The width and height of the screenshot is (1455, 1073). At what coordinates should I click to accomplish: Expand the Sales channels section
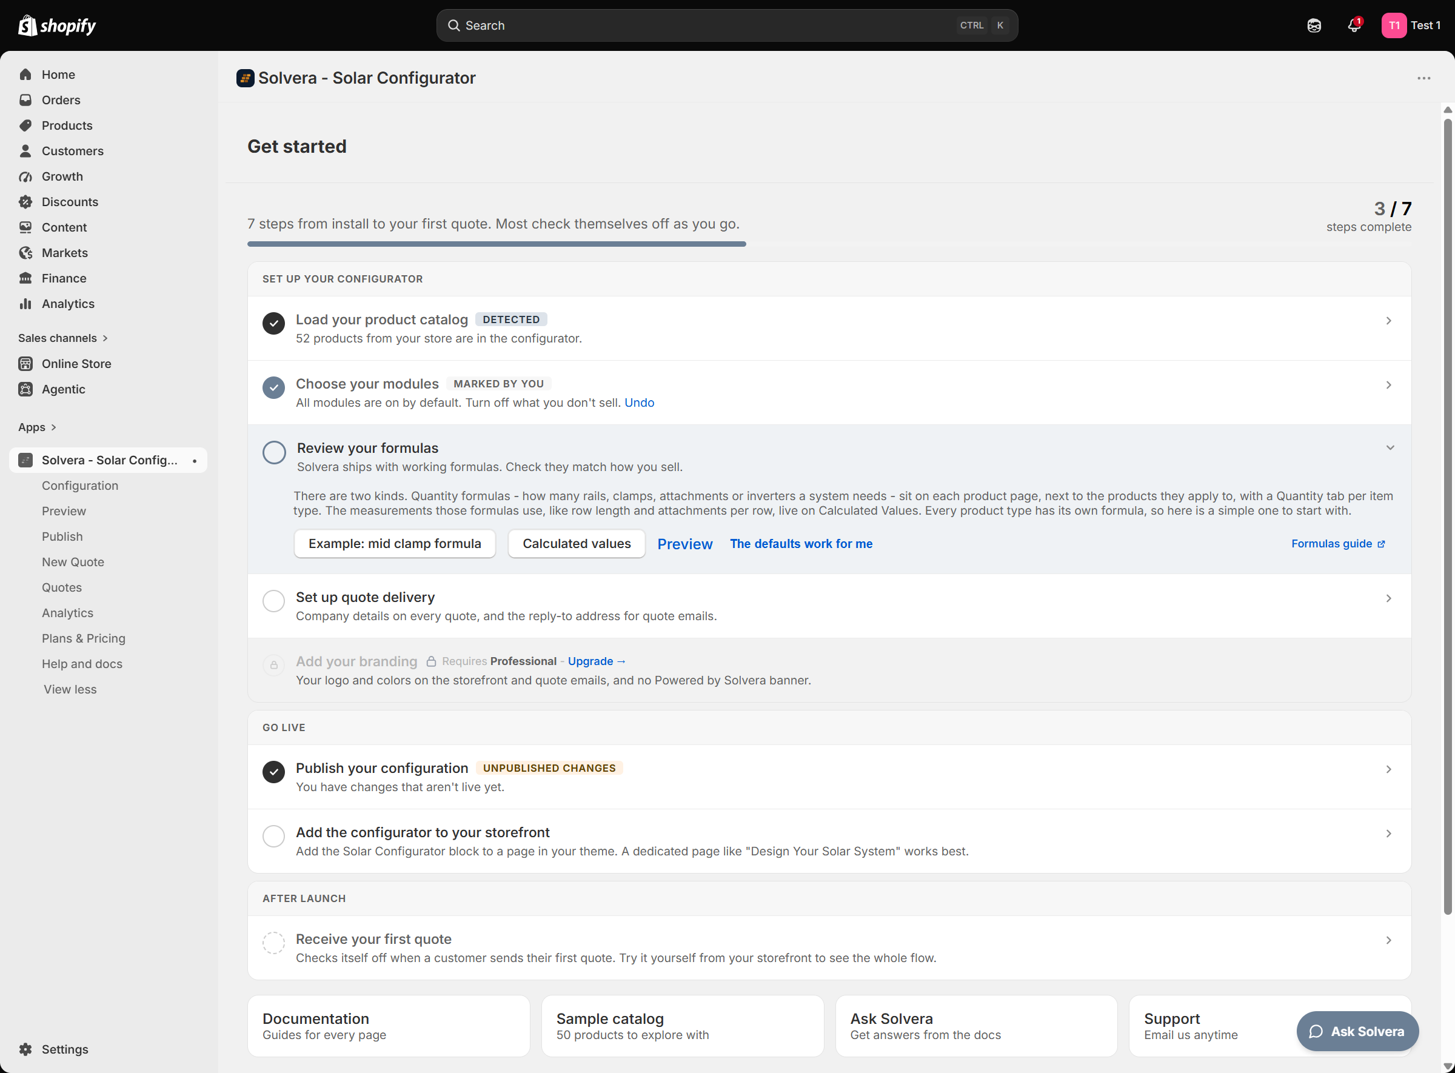coord(63,338)
